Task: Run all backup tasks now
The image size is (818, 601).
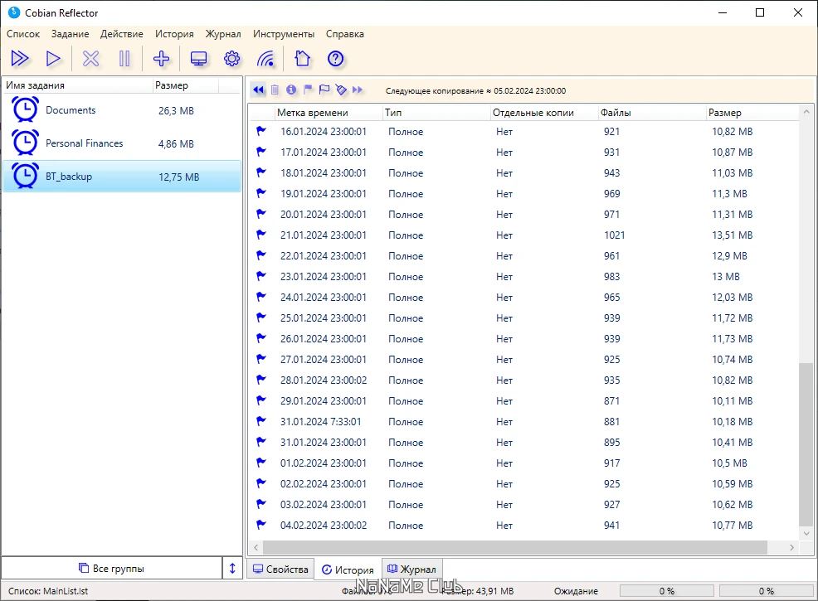Action: coord(20,58)
